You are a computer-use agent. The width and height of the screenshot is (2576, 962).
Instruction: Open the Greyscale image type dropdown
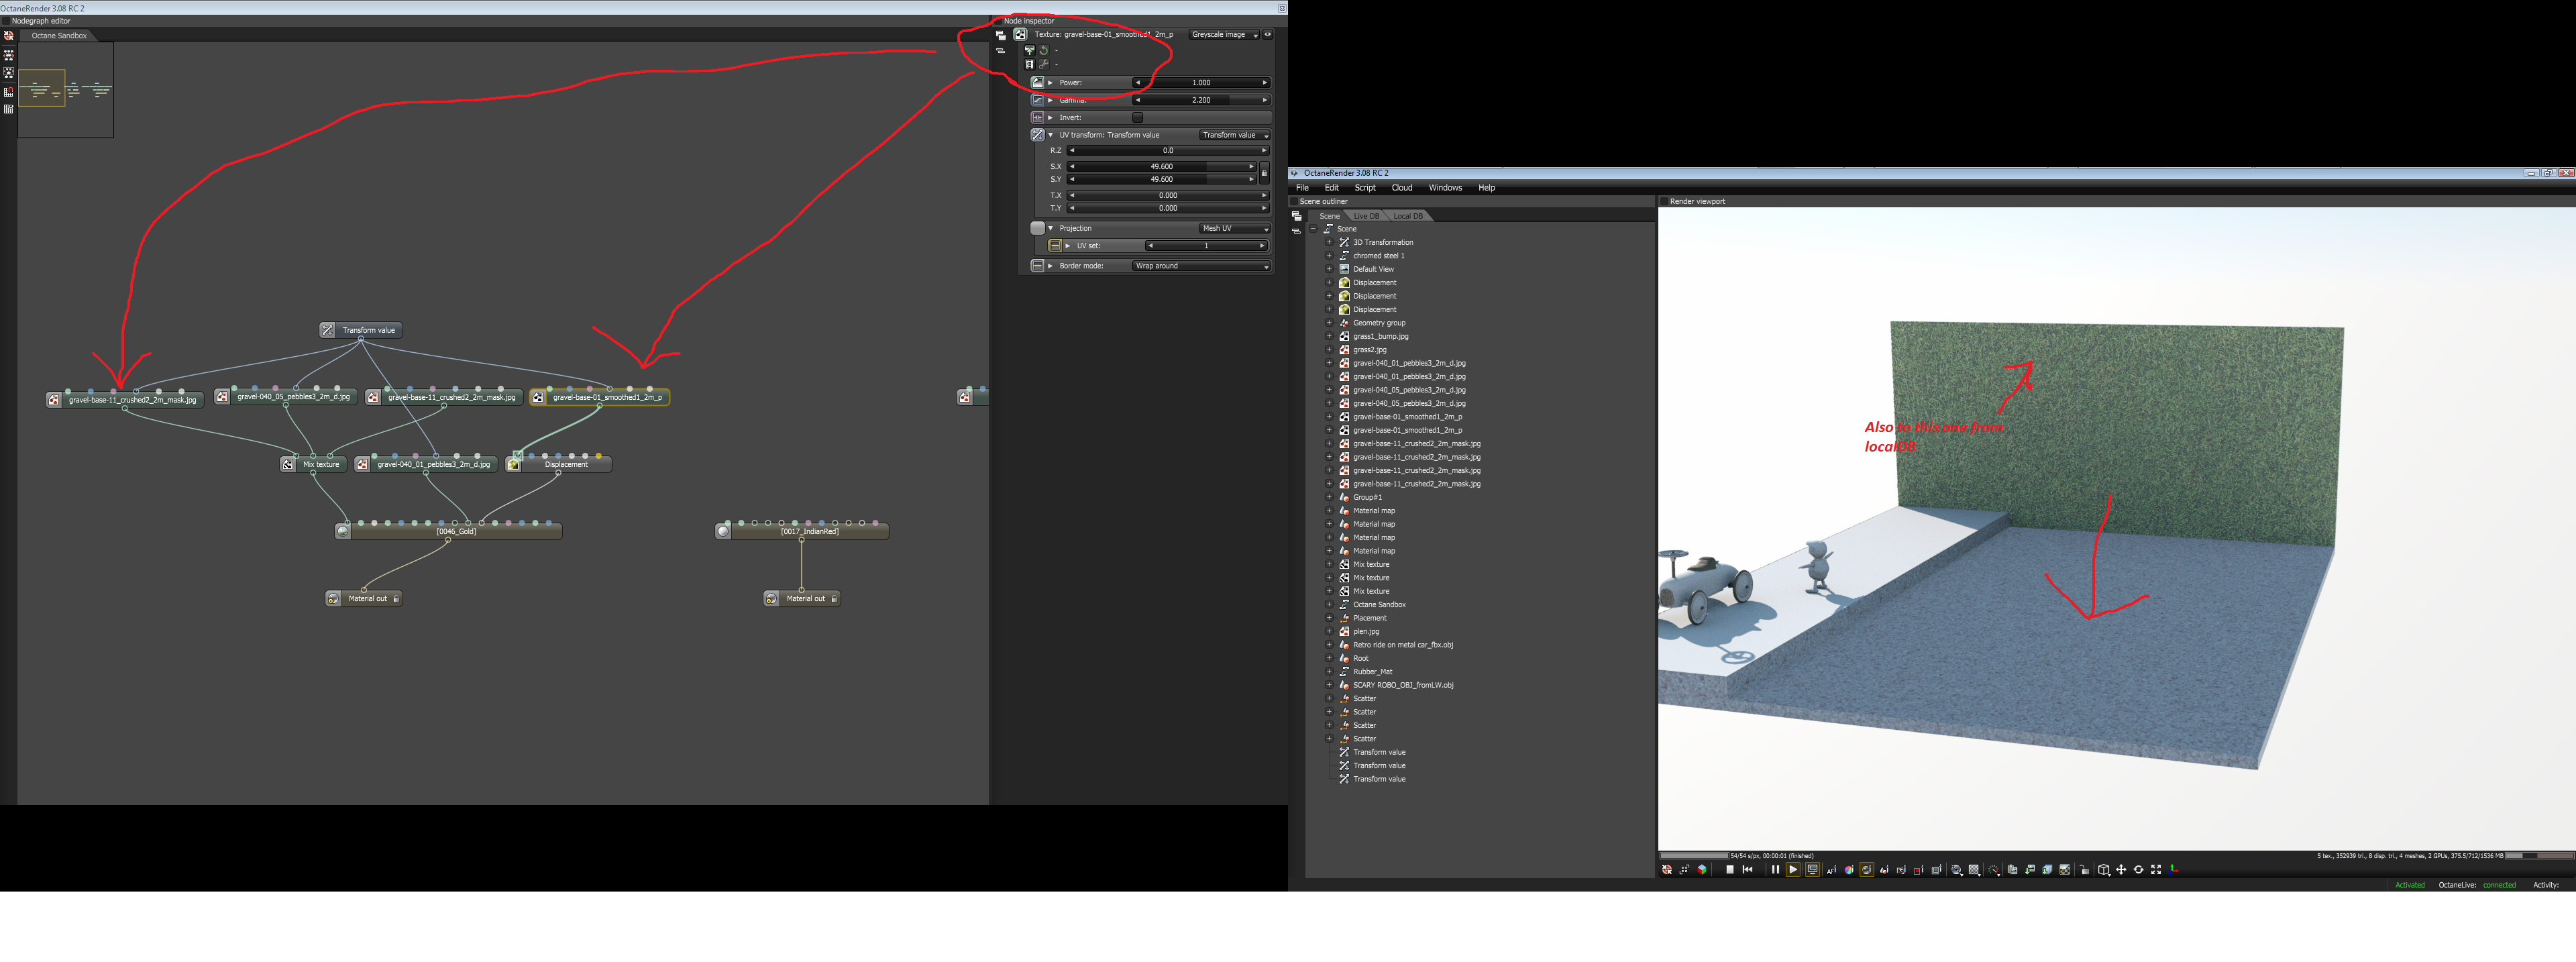(x=1224, y=34)
